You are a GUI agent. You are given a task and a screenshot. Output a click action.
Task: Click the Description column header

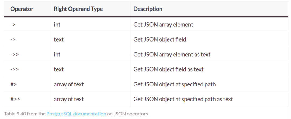pyautogui.click(x=148, y=9)
